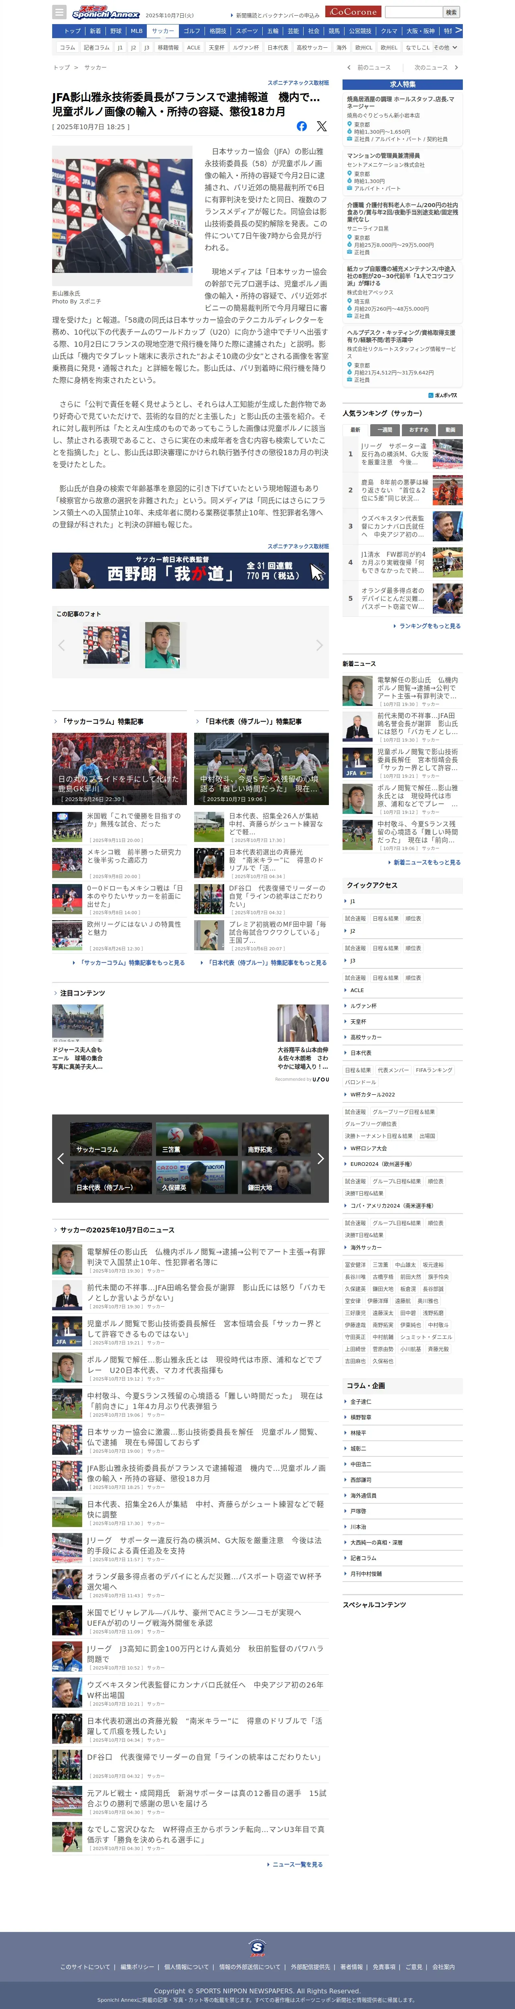Click the 検索 search button
This screenshot has height=2009, width=515.
click(x=451, y=12)
